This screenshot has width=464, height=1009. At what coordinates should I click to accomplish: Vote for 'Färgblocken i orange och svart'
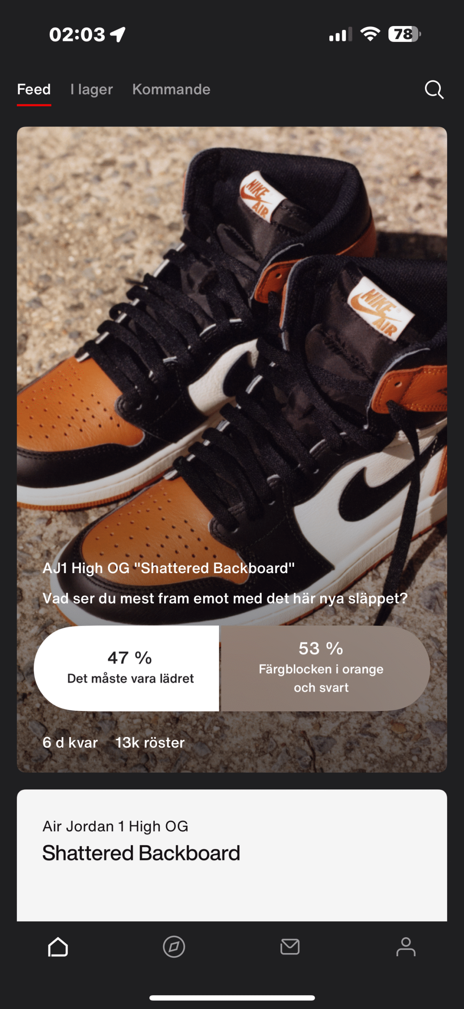[325, 668]
